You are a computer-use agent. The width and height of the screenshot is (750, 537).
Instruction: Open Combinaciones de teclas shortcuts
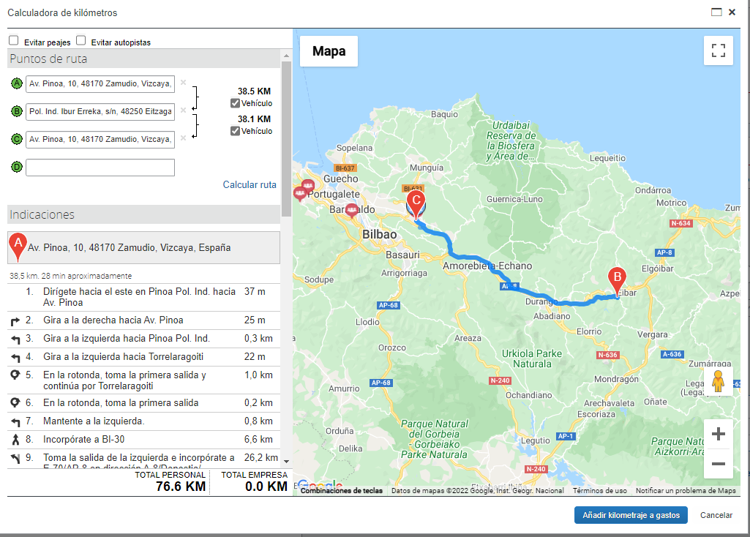tap(342, 491)
